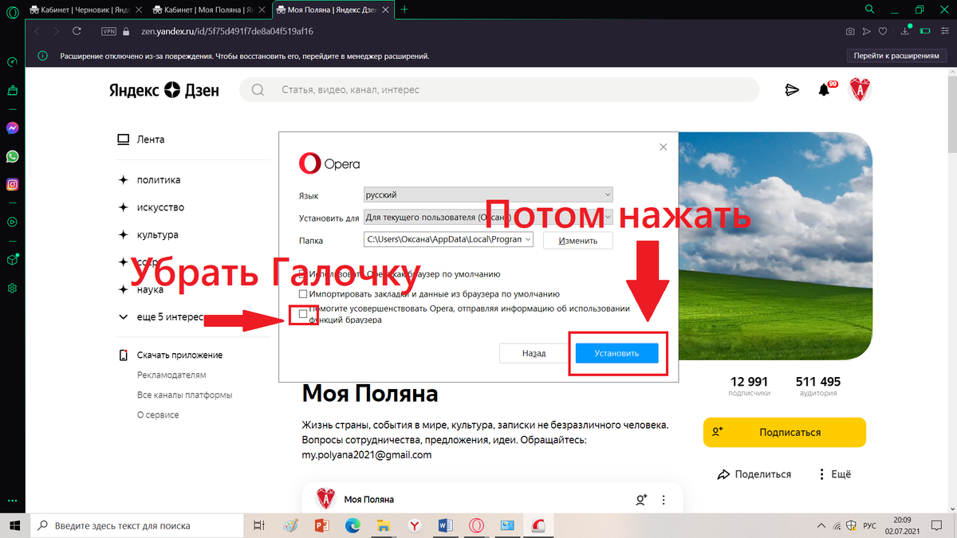Switch to 'Кабинет | Черновик' tab
The width and height of the screenshot is (957, 538).
[x=86, y=10]
